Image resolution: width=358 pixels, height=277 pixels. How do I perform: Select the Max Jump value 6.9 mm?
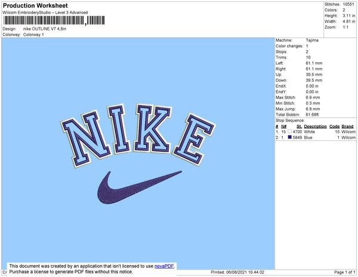[313, 109]
